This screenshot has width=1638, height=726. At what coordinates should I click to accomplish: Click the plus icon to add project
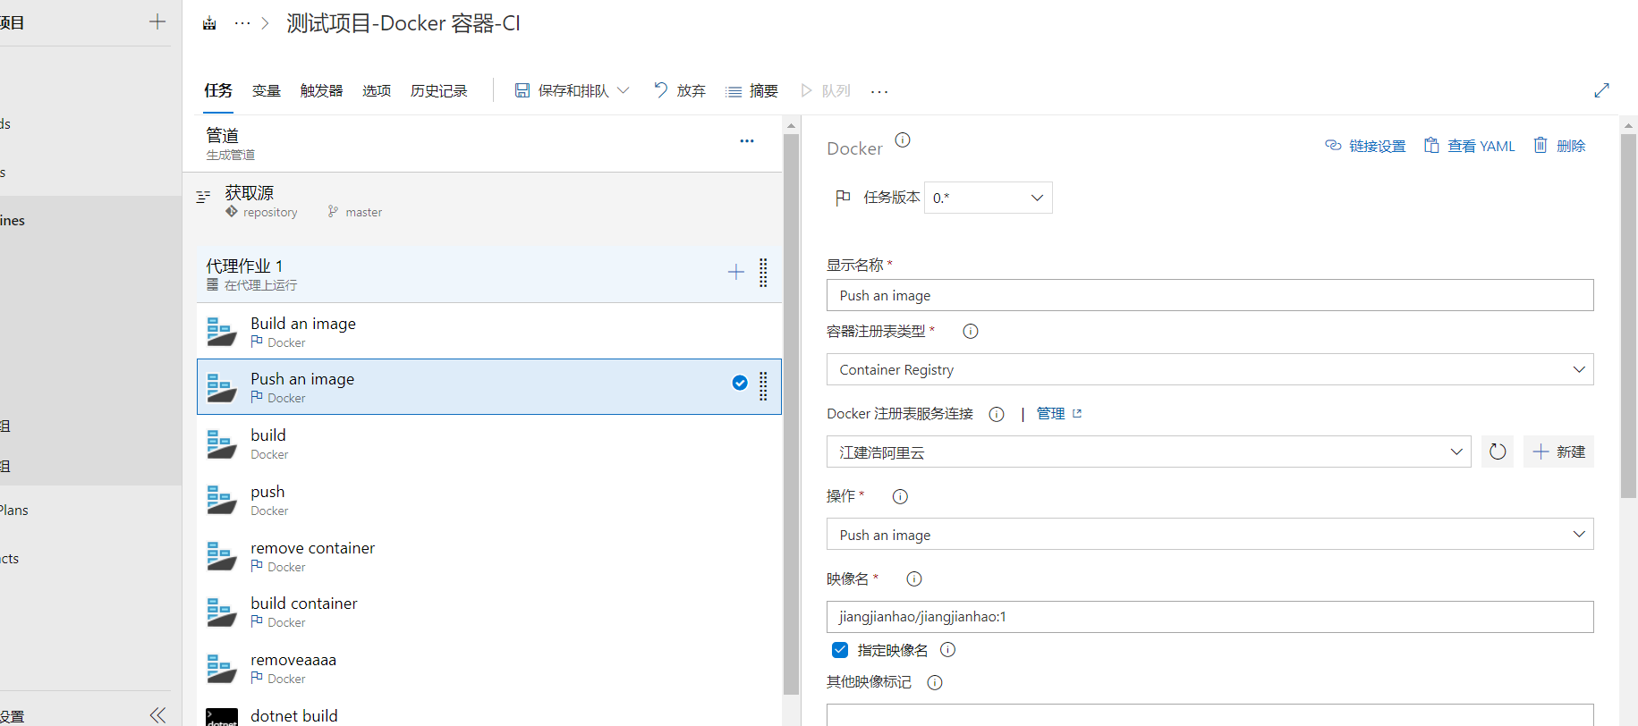pos(157,22)
